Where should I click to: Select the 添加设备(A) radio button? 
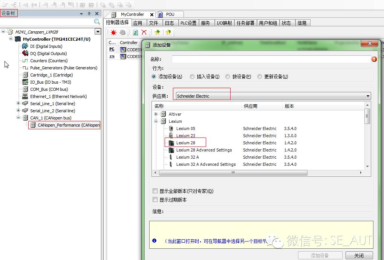coord(154,76)
